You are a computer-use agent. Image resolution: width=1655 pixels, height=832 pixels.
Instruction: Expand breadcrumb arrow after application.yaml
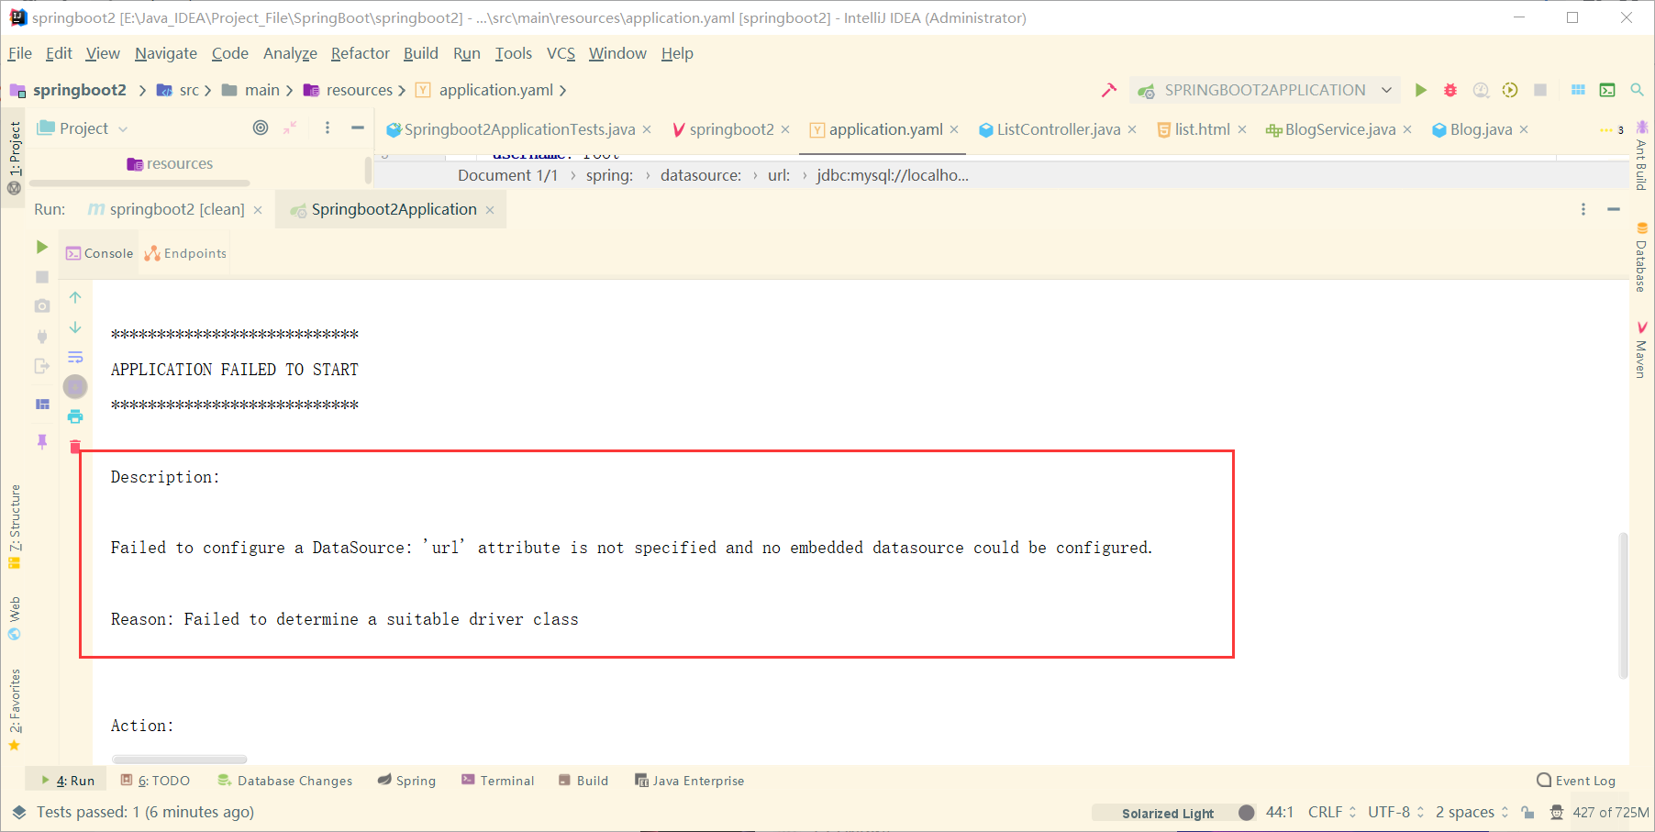562,90
